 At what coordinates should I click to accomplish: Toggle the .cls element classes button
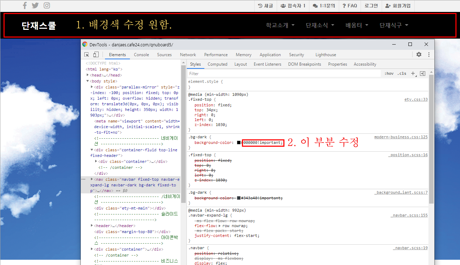[x=402, y=74]
